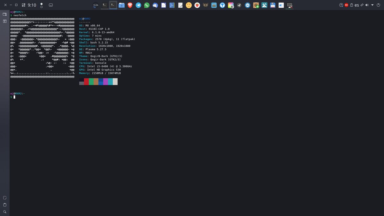Image resolution: width=384 pixels, height=216 pixels.
Task: Launch Telegram from the panel
Action: click(x=138, y=5)
